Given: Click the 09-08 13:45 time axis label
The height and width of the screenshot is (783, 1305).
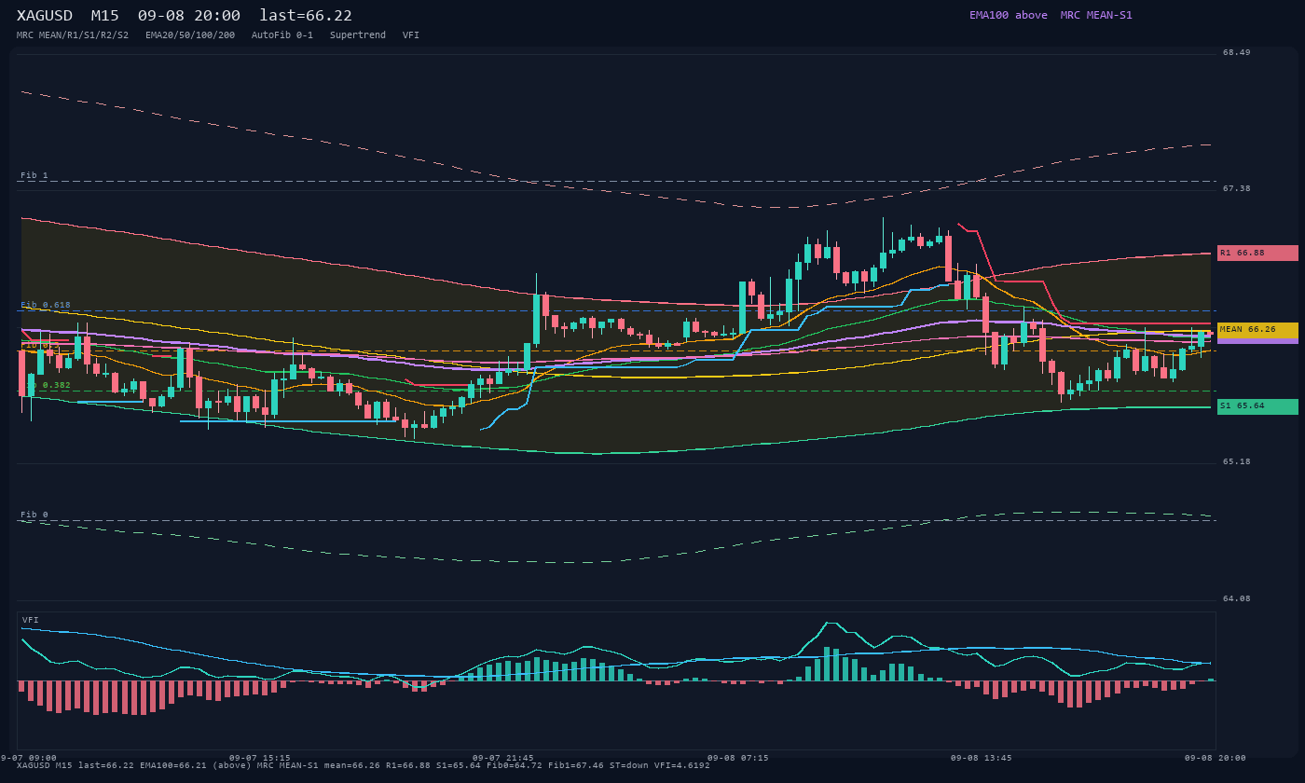Looking at the screenshot, I should 982,758.
